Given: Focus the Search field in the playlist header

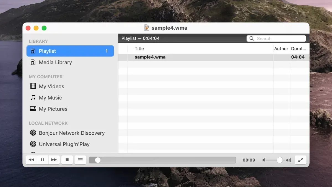Looking at the screenshot, I should tap(276, 39).
